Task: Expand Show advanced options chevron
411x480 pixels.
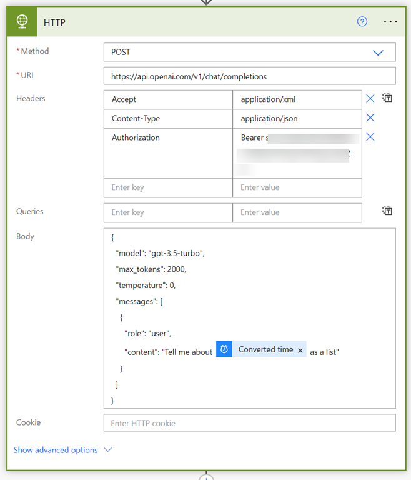Action: pos(108,450)
